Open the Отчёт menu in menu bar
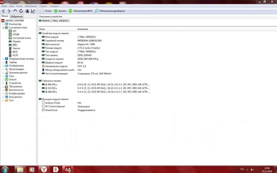The width and height of the screenshot is (277, 173). point(19,6)
